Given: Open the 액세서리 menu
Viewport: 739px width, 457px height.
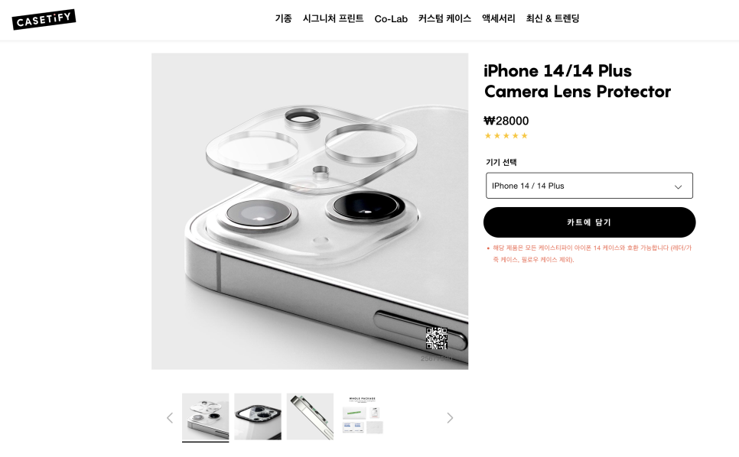Looking at the screenshot, I should pos(498,19).
